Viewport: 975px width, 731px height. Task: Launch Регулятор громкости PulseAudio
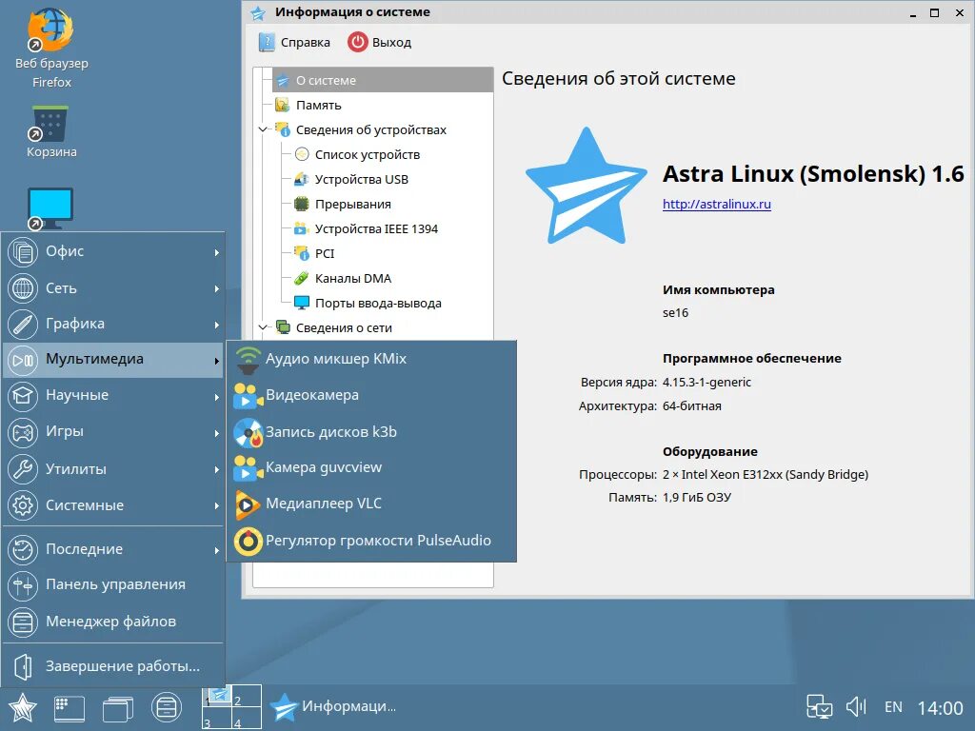[x=372, y=541]
